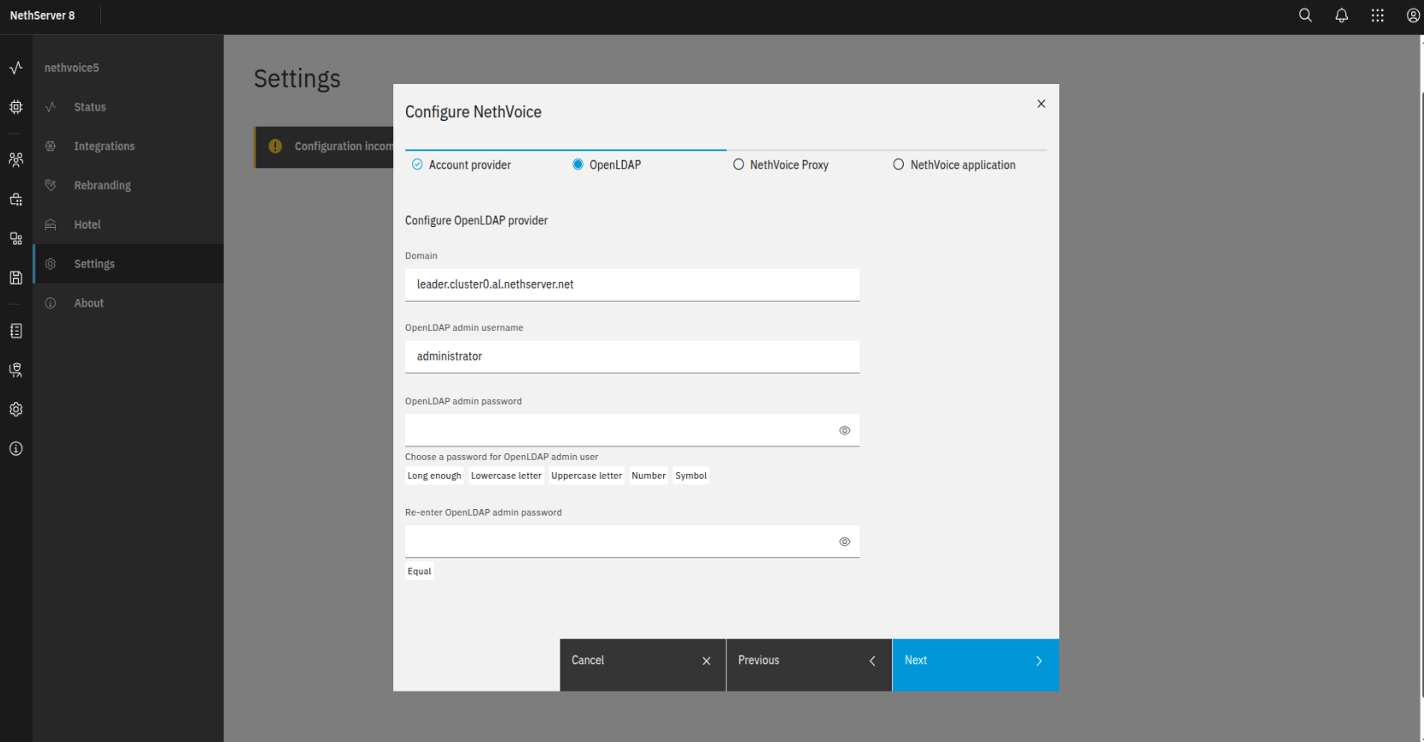Open the app launcher grid icon
Viewport: 1424px width, 742px height.
1378,15
